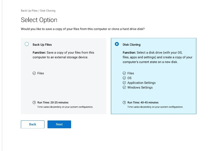The width and height of the screenshot is (212, 151).
Task: Click the Back Up Files function description
Action: (63, 55)
